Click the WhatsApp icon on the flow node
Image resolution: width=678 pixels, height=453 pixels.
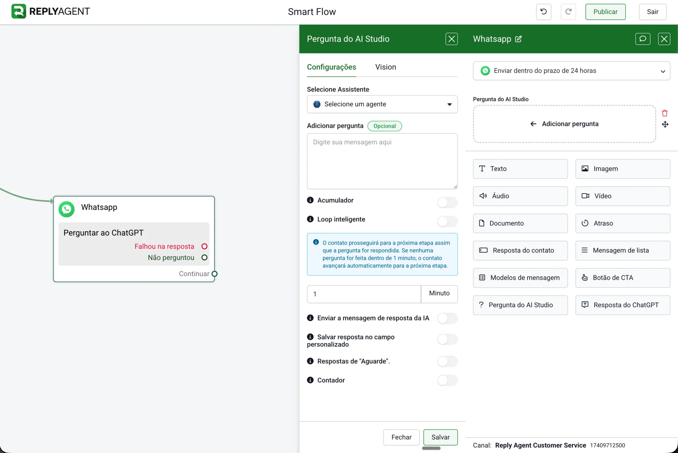(66, 209)
